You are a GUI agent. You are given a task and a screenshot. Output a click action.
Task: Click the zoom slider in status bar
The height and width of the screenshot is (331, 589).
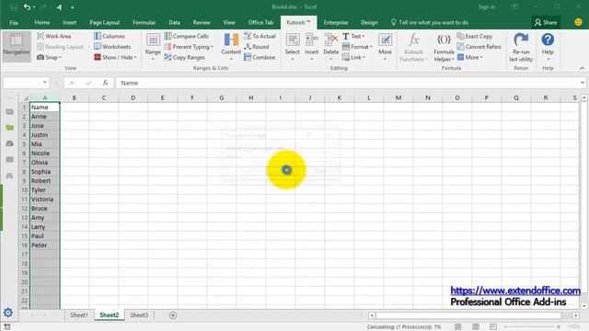tap(532, 327)
